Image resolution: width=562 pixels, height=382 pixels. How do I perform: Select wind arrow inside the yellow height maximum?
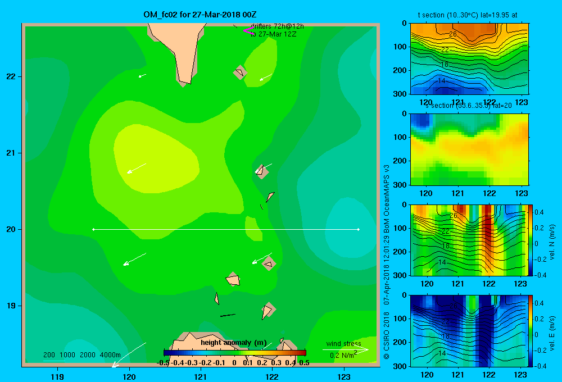pyautogui.click(x=137, y=169)
